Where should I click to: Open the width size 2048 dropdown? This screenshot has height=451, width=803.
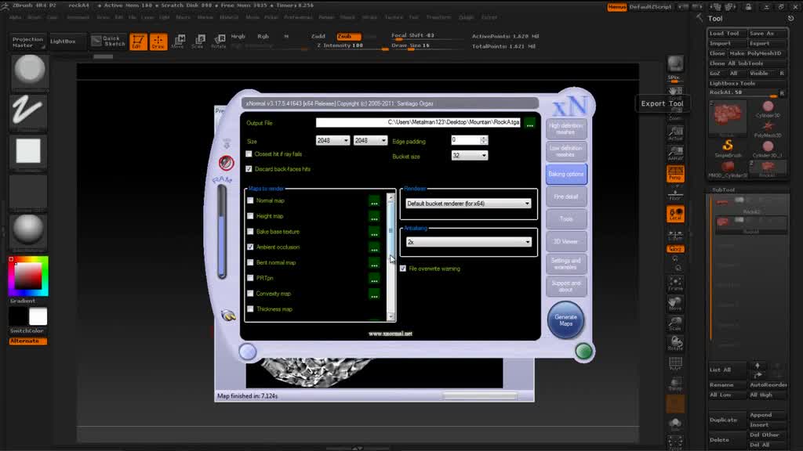(x=332, y=141)
